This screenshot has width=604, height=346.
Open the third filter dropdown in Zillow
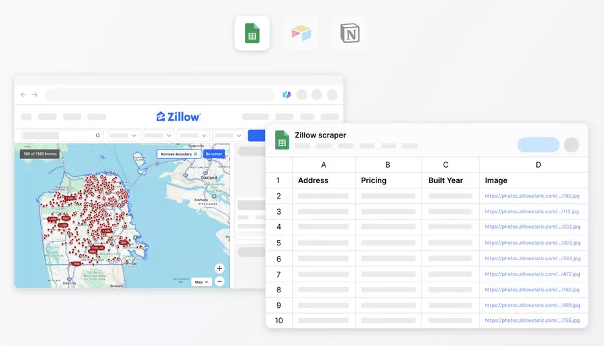click(x=193, y=135)
